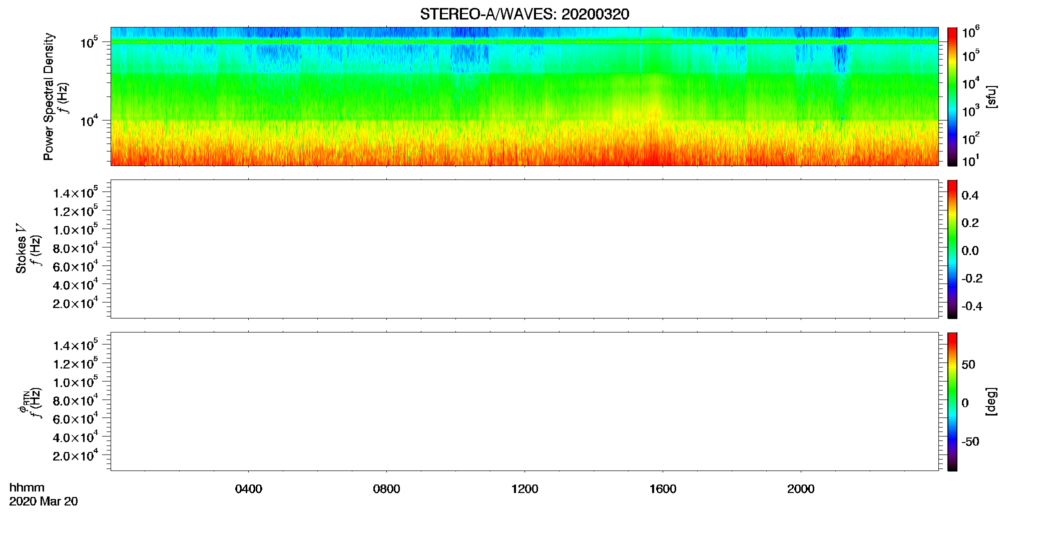Click the phi RTN degree color bar
The height and width of the screenshot is (540, 1049).
(x=952, y=401)
